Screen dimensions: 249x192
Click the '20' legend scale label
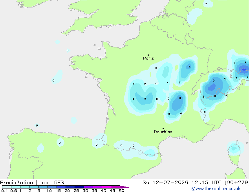[67, 190]
